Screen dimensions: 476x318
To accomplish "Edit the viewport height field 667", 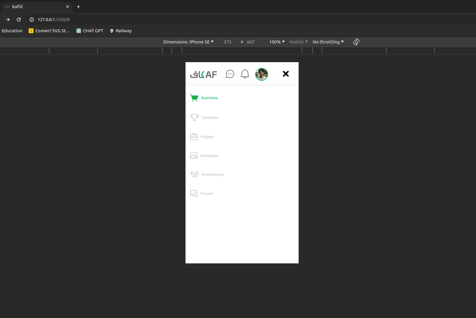I will pyautogui.click(x=251, y=42).
